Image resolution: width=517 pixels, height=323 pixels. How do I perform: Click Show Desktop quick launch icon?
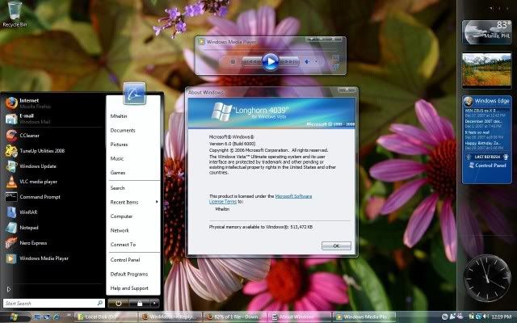tap(38, 317)
